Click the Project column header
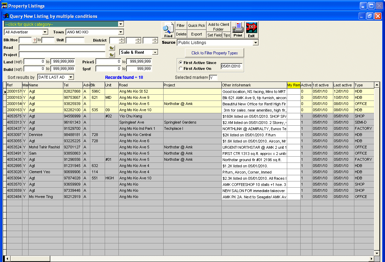Viewport: 385px width, 262px height. [192, 85]
